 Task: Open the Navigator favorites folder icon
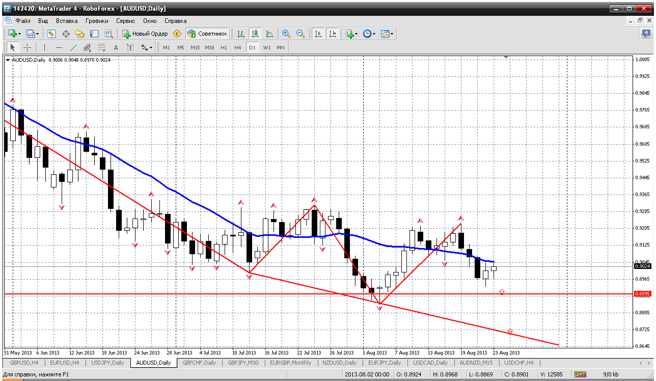coord(80,34)
